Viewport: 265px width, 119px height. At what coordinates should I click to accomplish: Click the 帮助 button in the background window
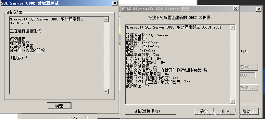click(249, 111)
